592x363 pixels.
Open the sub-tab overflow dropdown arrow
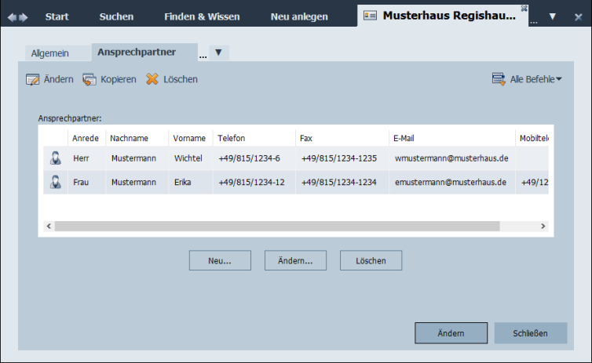[x=218, y=53]
